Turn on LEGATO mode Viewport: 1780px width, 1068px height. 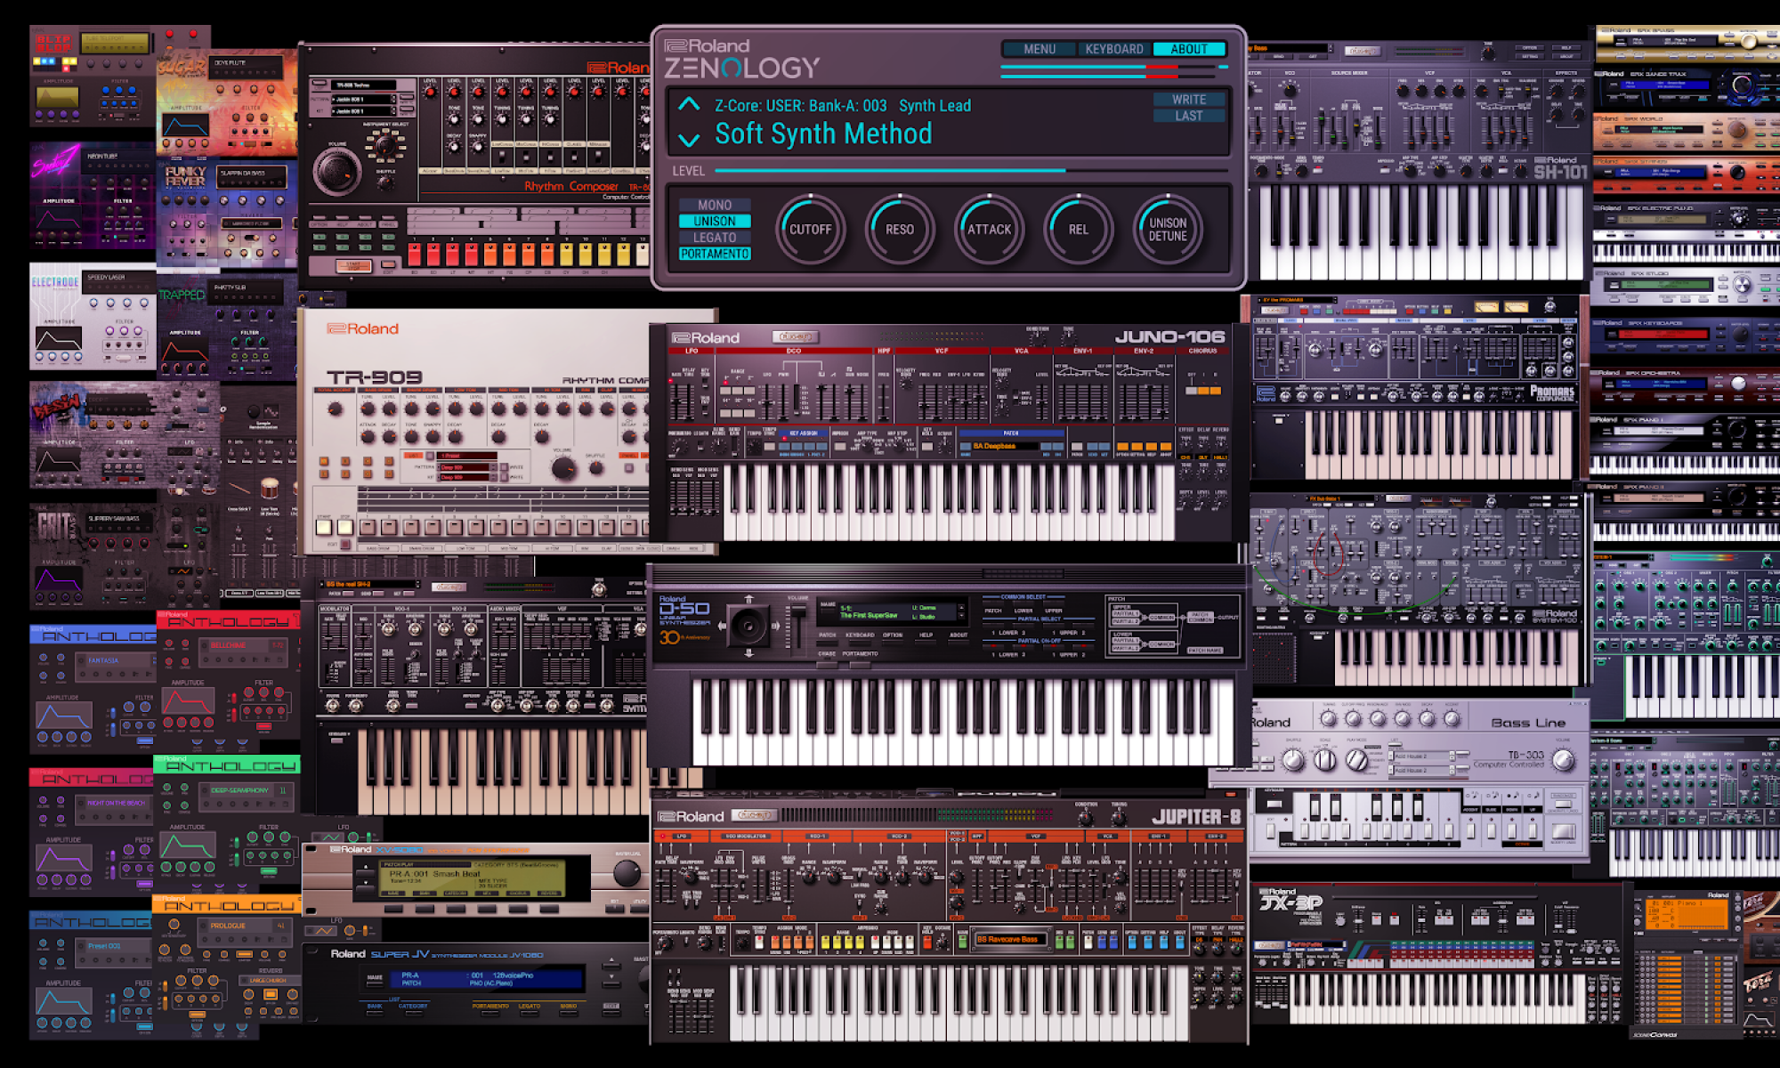click(715, 238)
